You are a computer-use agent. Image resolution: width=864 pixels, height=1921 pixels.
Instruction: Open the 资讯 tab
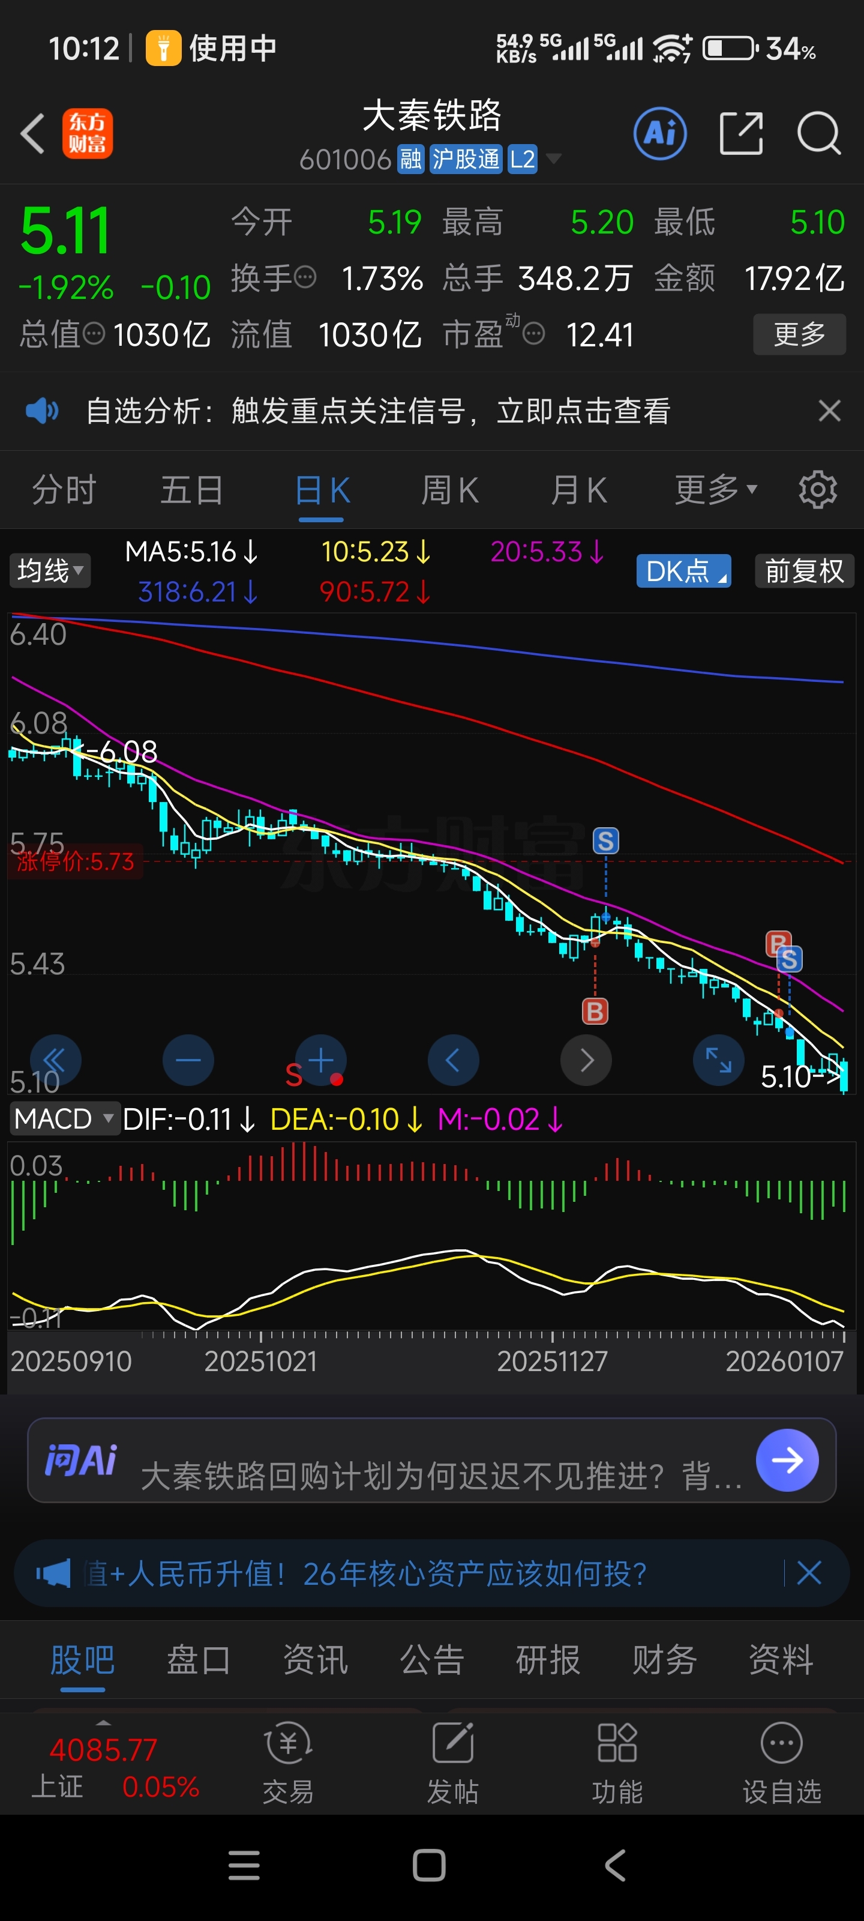(x=316, y=1660)
